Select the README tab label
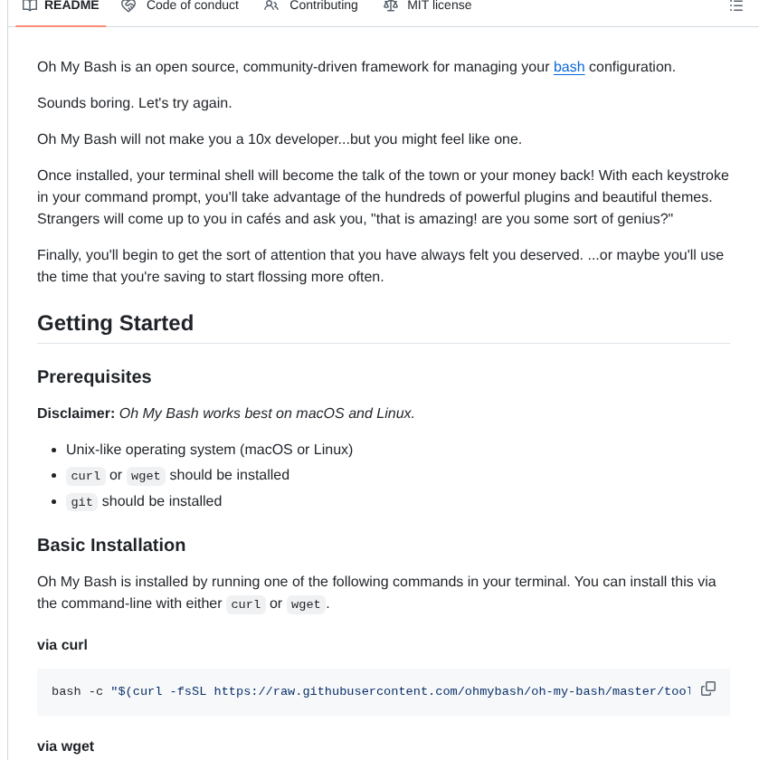 [x=71, y=5]
